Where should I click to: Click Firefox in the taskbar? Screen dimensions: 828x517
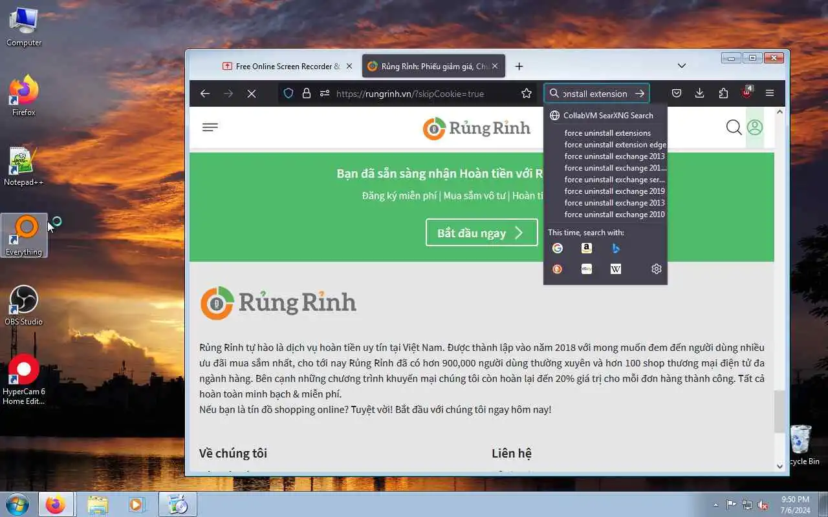coord(56,504)
